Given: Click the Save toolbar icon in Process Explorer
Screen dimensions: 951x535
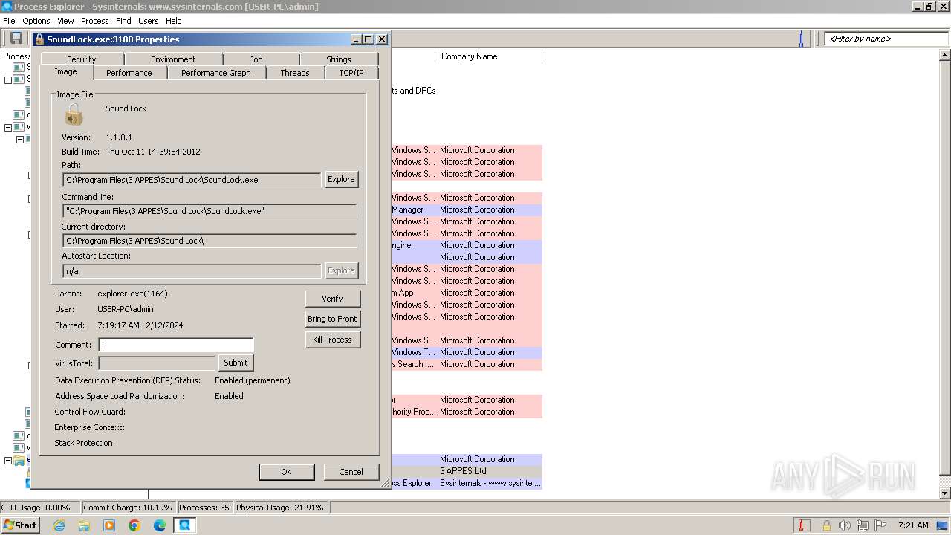Looking at the screenshot, I should pos(15,39).
